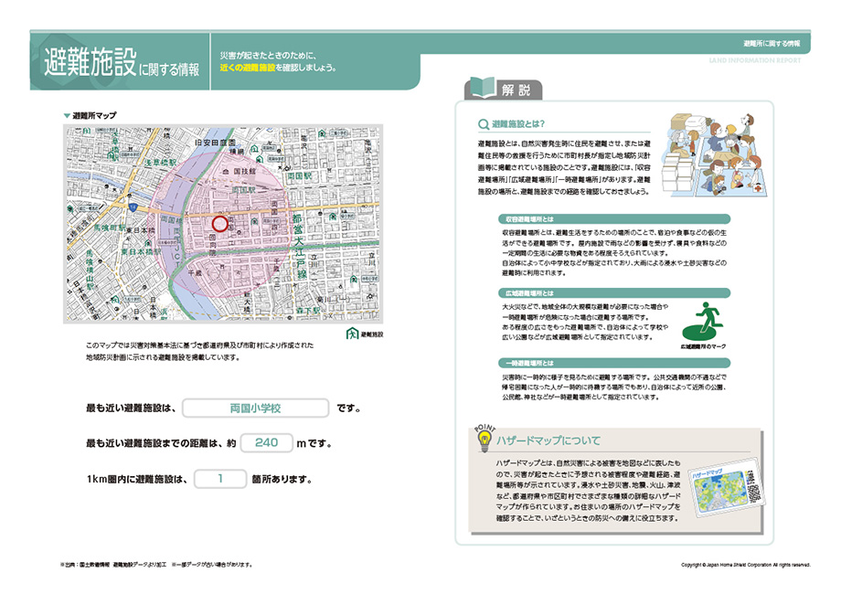Click the 出典 source footnote at bottom left
Viewport: 841px width, 594px height.
(156, 565)
